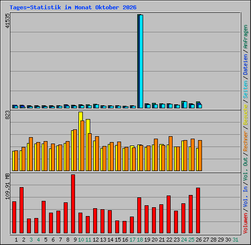This screenshot has width=251, height=245.
Task: Click day label 5 on the x-axis
Action: point(46,240)
